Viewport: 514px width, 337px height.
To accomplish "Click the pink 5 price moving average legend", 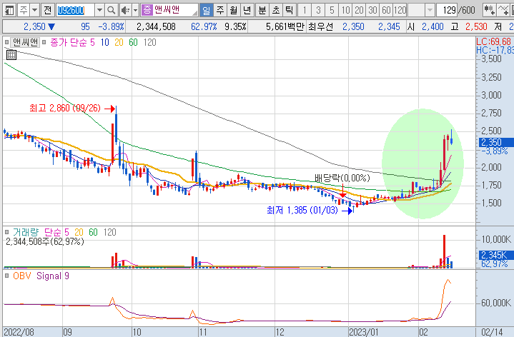I will 92,42.
